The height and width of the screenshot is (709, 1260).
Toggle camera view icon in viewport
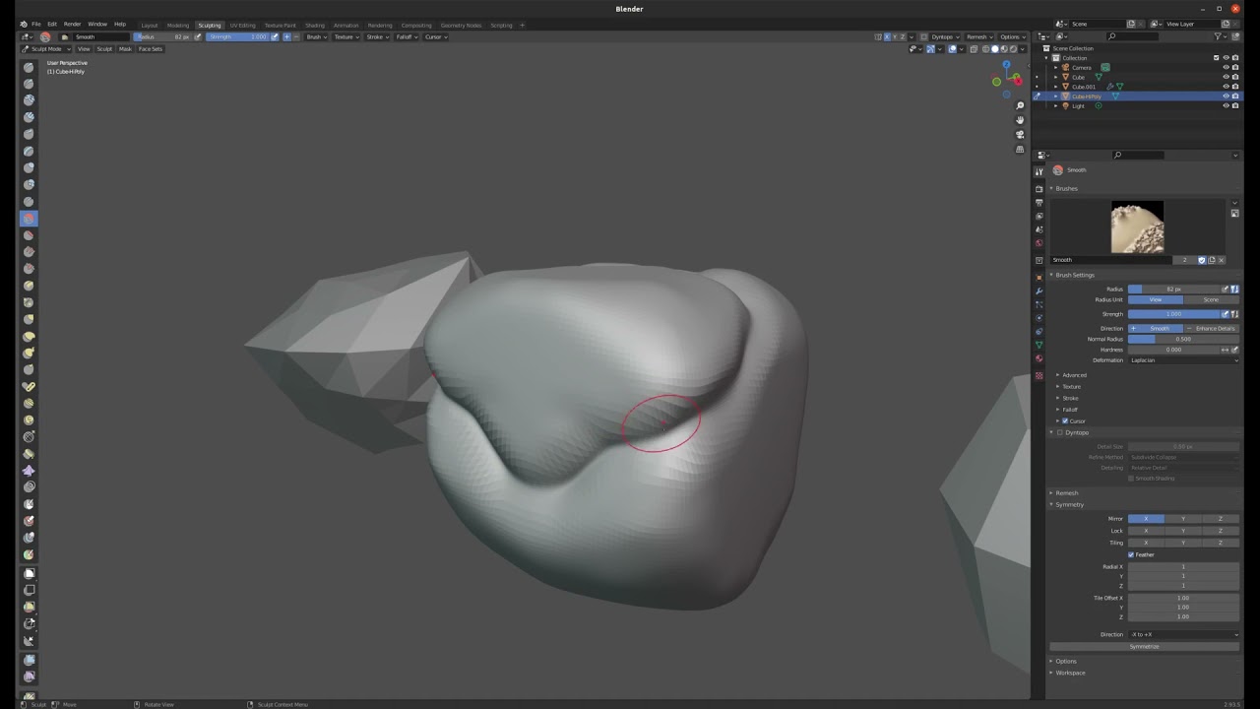pos(1020,134)
